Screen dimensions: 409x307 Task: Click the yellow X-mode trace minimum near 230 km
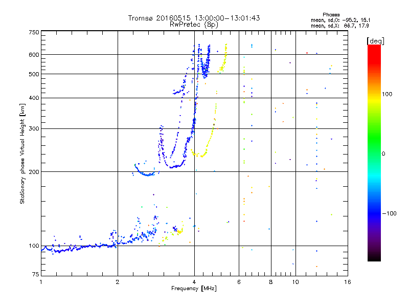point(201,156)
